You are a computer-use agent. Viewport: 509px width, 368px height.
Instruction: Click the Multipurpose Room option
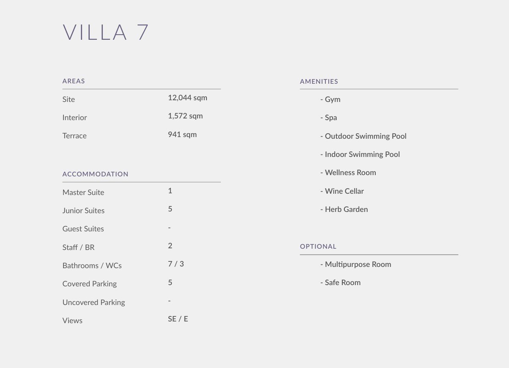pyautogui.click(x=358, y=264)
